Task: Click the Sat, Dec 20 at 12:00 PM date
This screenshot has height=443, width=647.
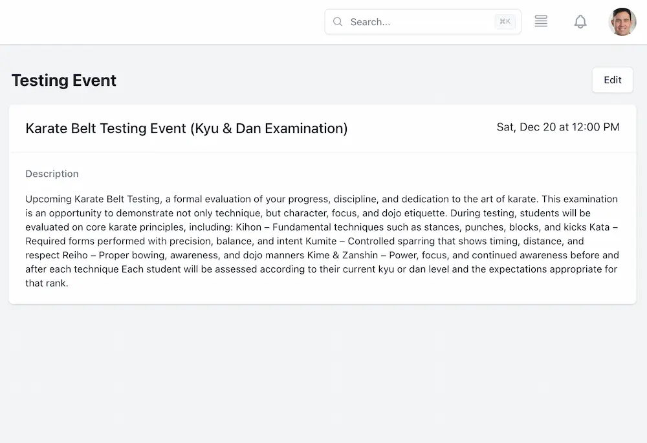Action: pyautogui.click(x=558, y=127)
